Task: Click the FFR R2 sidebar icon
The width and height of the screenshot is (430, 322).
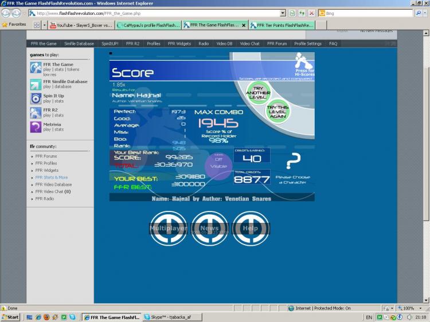Action: click(36, 112)
